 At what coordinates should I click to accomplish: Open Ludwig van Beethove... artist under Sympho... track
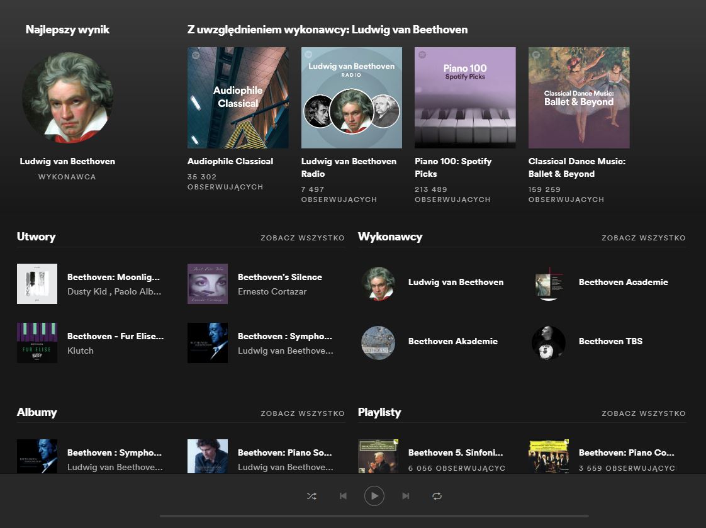(x=286, y=350)
